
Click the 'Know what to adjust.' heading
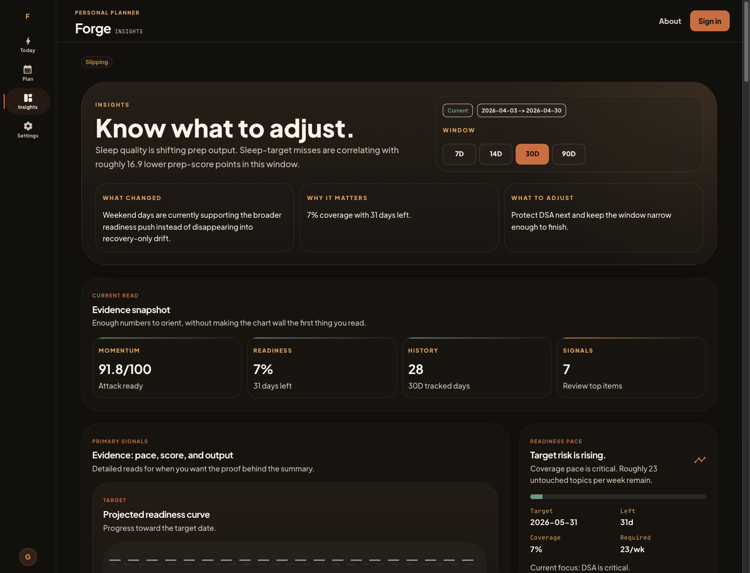[x=224, y=129]
